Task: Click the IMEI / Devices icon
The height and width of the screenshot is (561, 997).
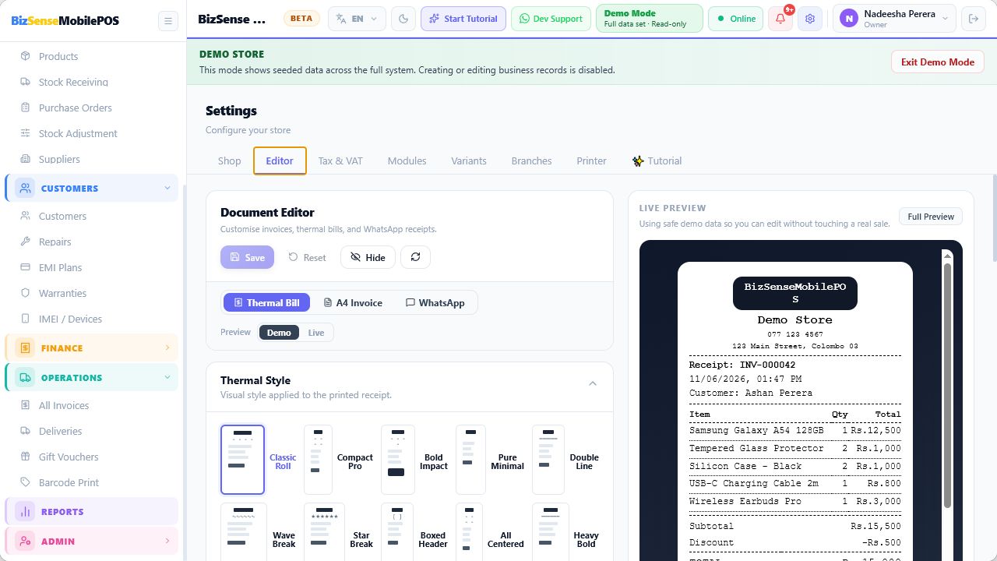Action: click(x=26, y=319)
